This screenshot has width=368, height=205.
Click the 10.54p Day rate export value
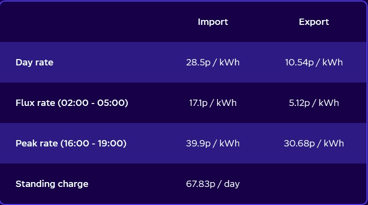tap(314, 62)
